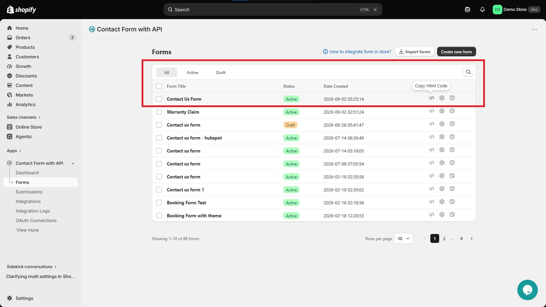Switch to the Draft forms tab

221,72
